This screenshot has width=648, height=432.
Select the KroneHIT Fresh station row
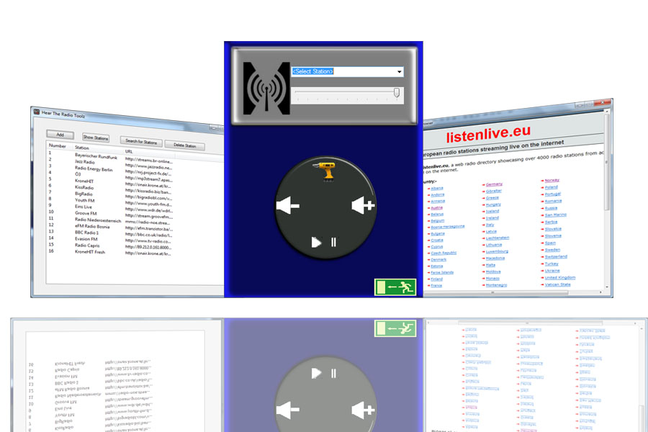pos(110,252)
